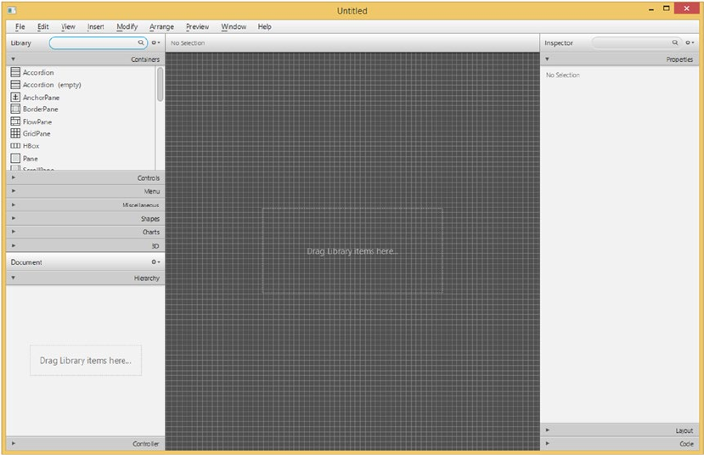704x455 pixels.
Task: Choose the Pane icon in Library
Action: pyautogui.click(x=15, y=159)
